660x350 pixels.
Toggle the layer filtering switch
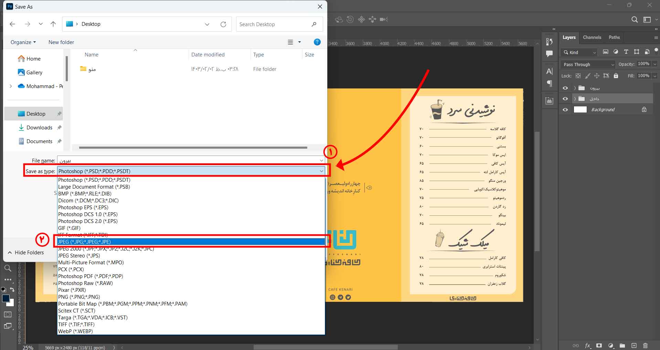[x=656, y=50]
